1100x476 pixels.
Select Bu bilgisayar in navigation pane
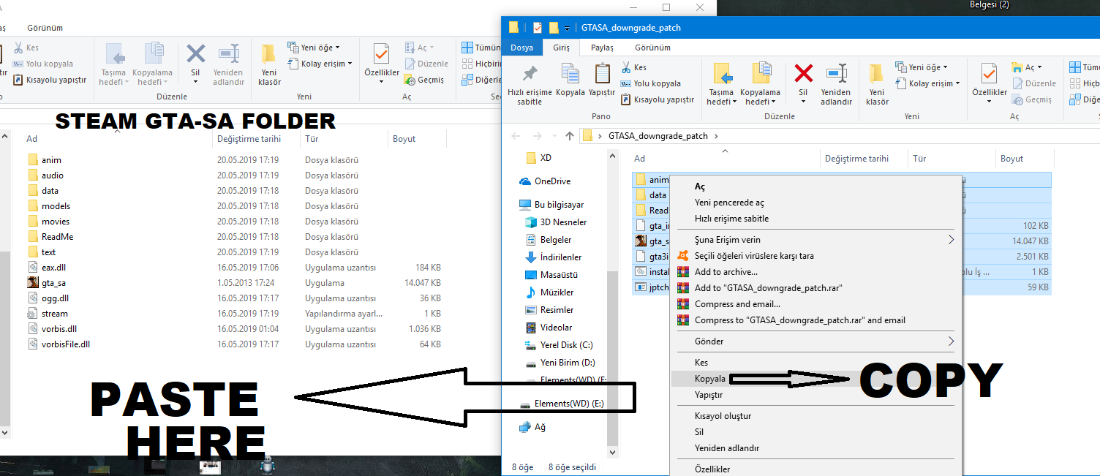point(551,205)
